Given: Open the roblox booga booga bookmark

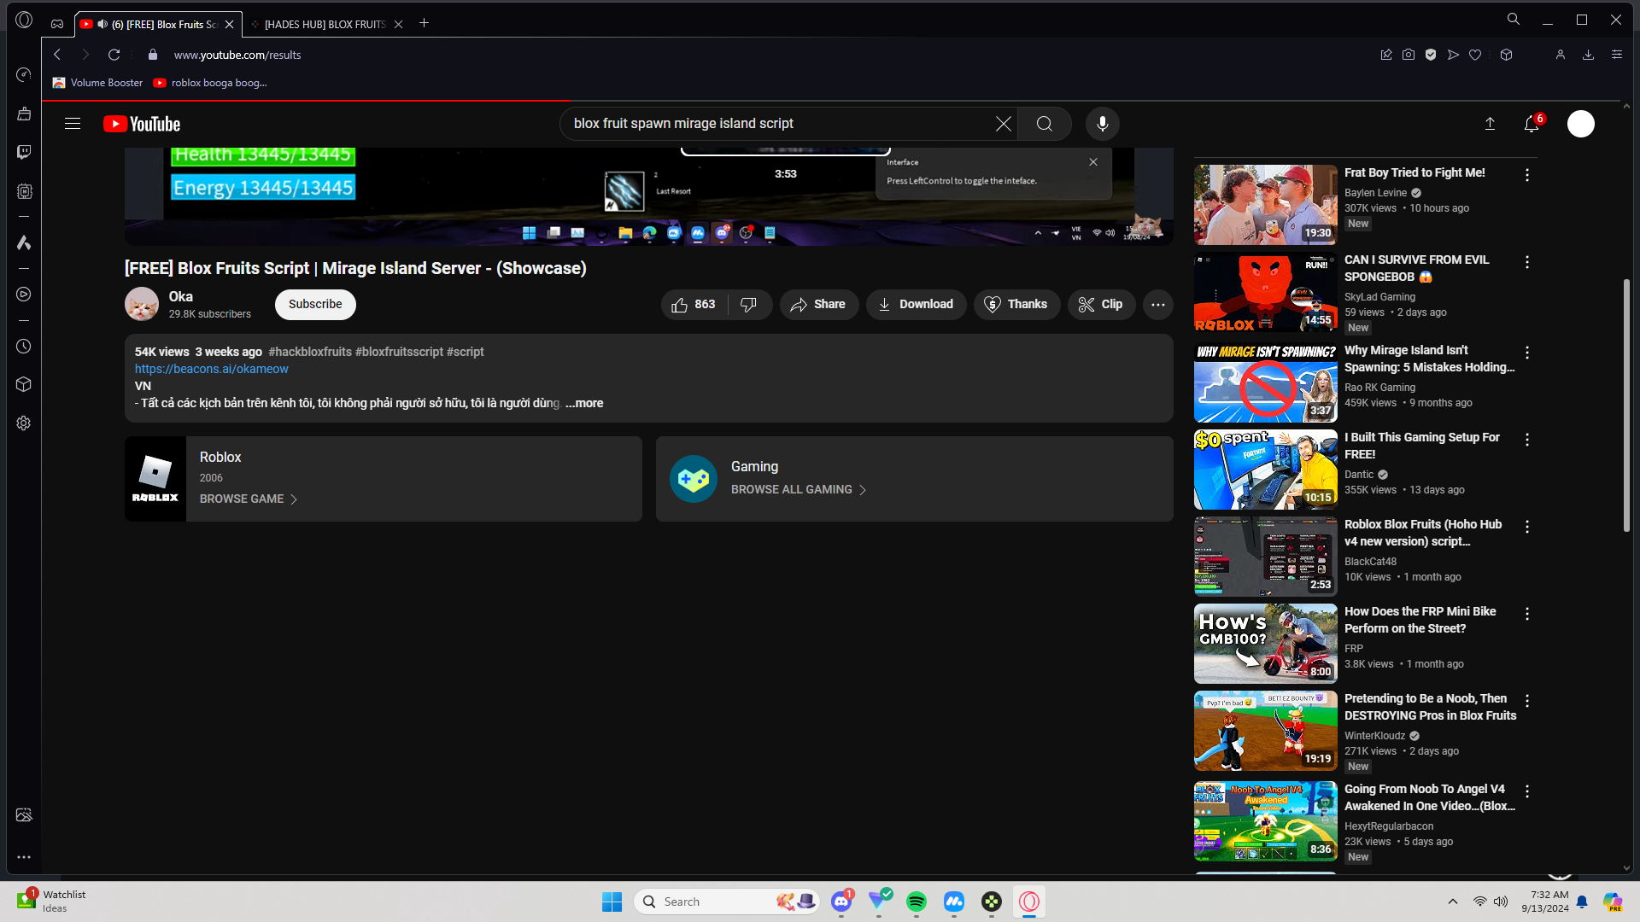Looking at the screenshot, I should [210, 83].
